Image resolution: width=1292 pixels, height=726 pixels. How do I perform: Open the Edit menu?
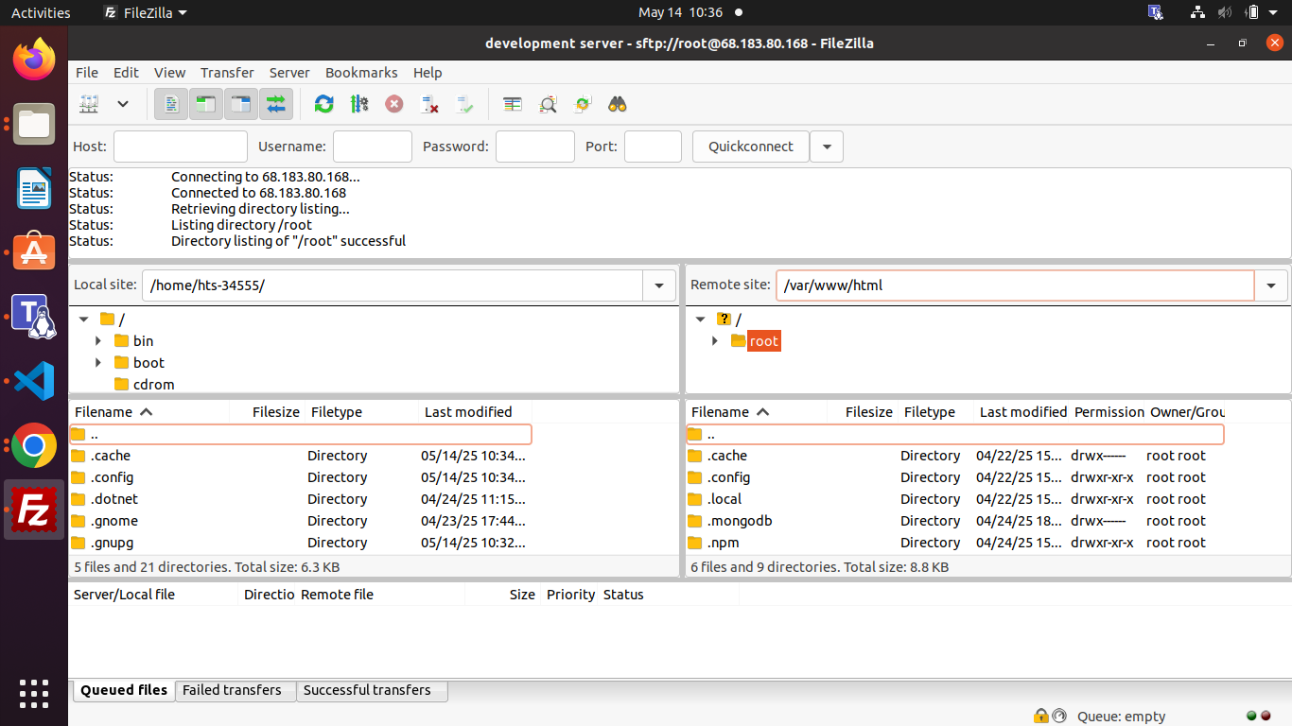click(x=126, y=73)
